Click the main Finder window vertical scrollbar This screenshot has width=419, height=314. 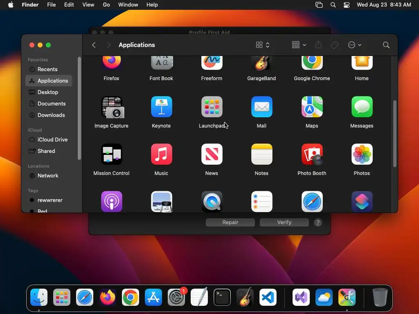coord(395,134)
